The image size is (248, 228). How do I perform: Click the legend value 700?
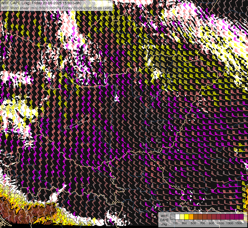tap(202, 223)
